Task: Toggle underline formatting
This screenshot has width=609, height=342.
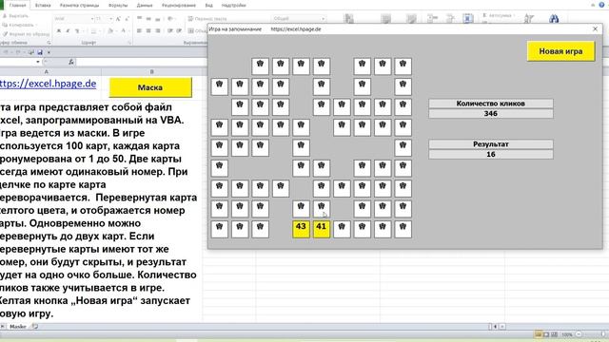Action: click(76, 30)
